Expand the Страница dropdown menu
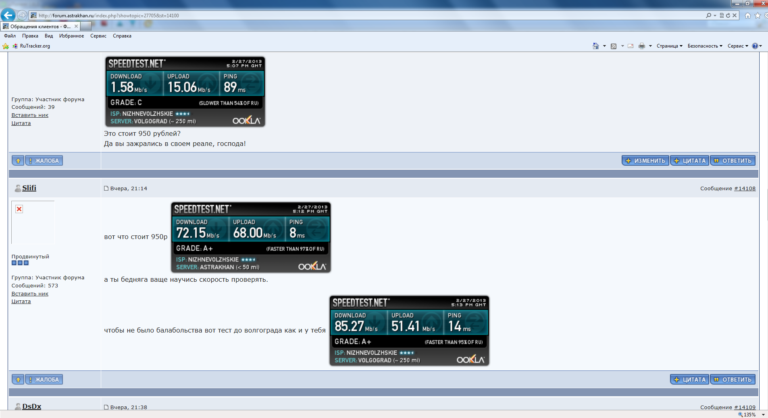Image resolution: width=768 pixels, height=418 pixels. point(669,46)
